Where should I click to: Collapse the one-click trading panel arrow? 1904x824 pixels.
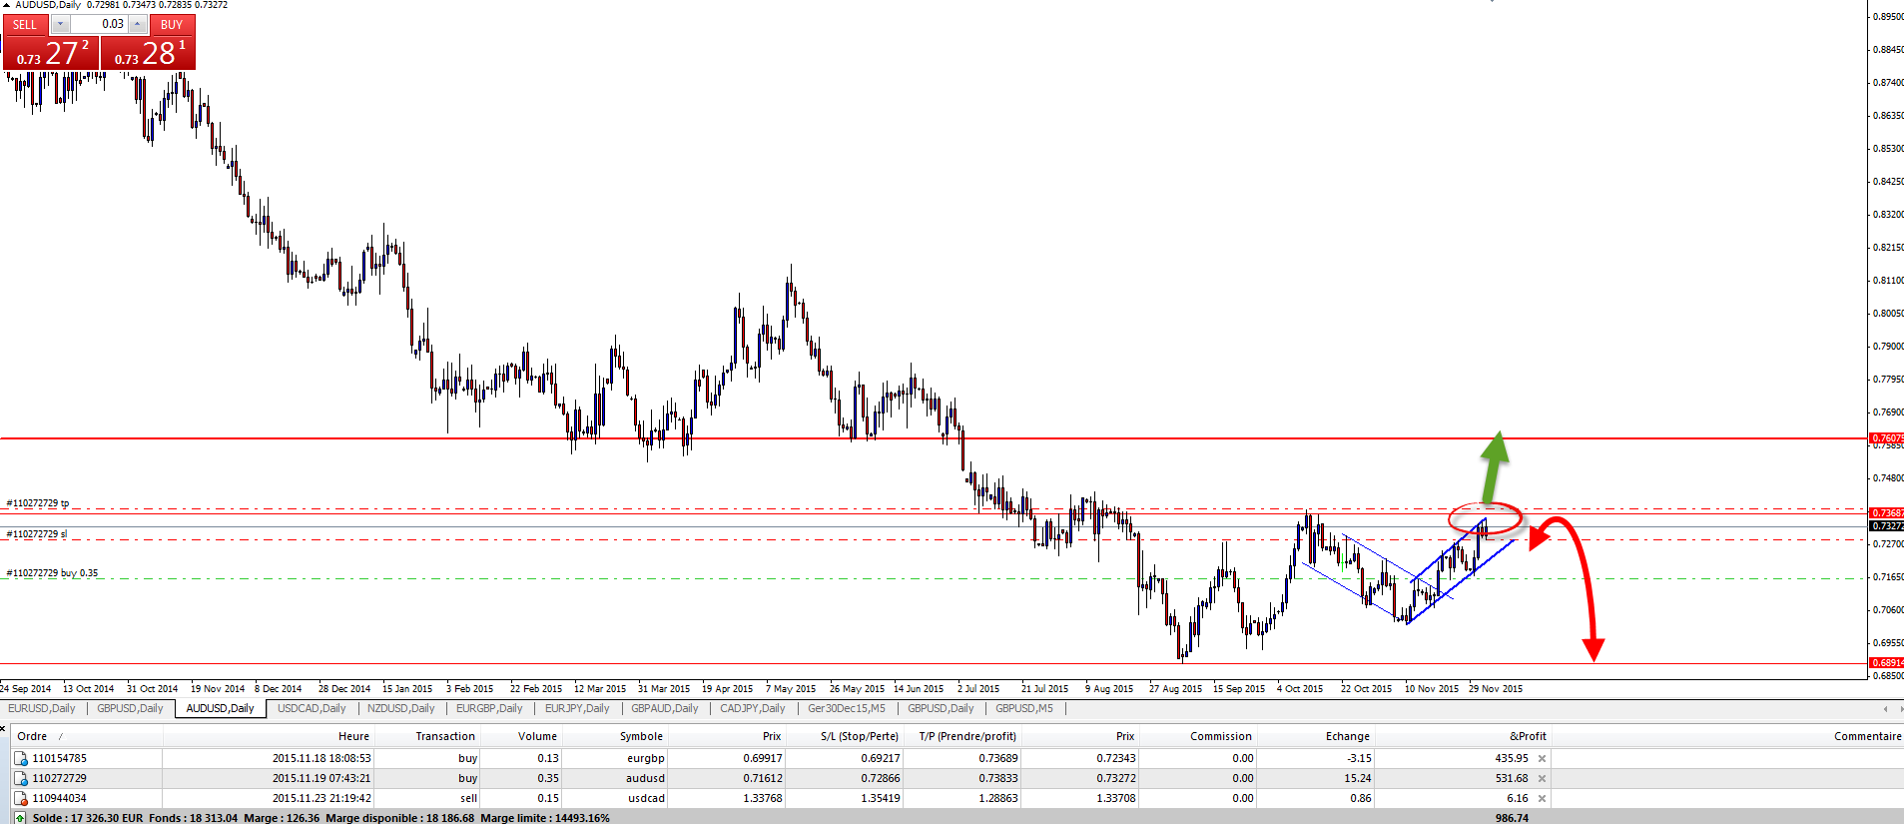click(7, 5)
